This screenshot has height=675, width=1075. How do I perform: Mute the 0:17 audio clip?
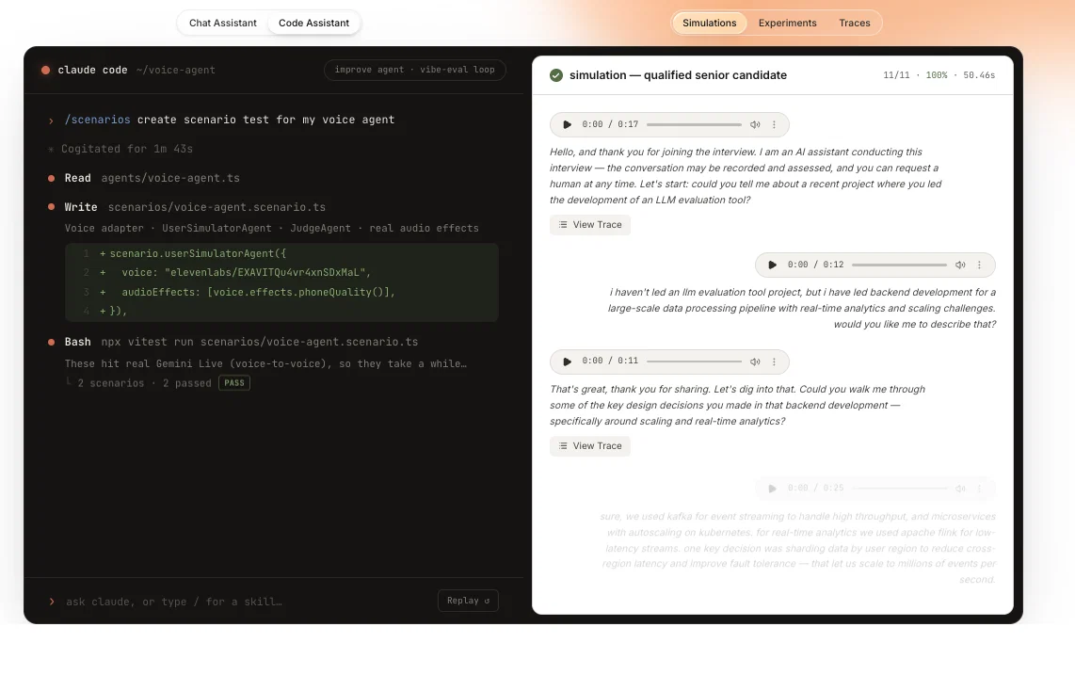click(x=755, y=125)
